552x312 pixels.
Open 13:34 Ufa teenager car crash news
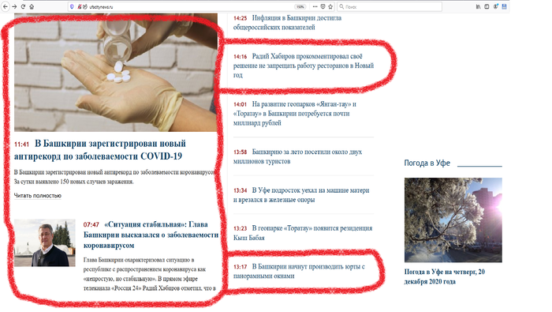click(x=301, y=195)
